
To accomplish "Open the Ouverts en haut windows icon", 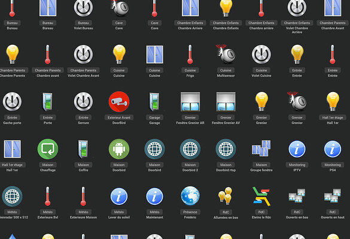I will 333,195.
